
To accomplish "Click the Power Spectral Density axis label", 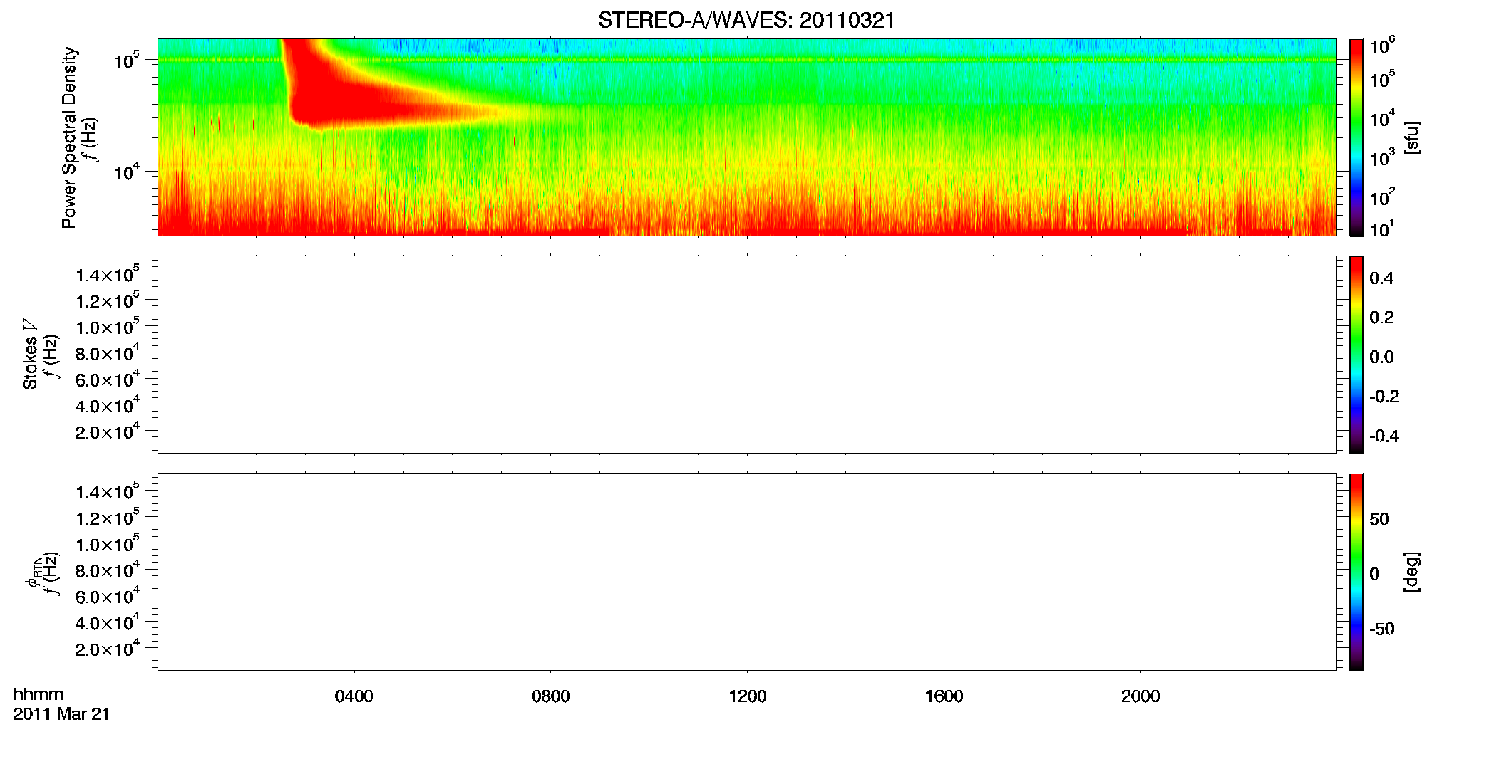I will 68,137.
